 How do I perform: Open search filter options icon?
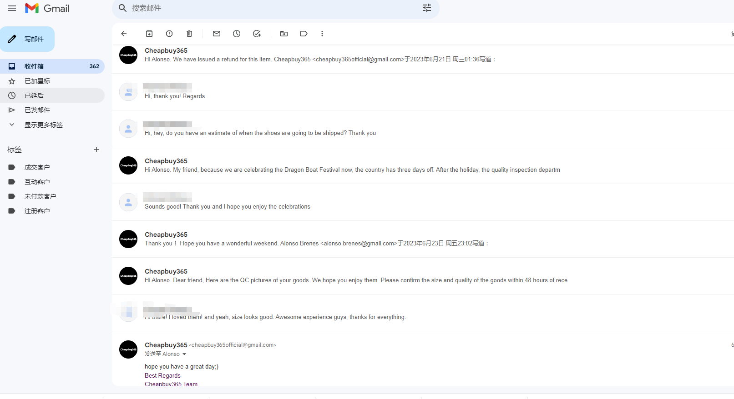point(427,8)
